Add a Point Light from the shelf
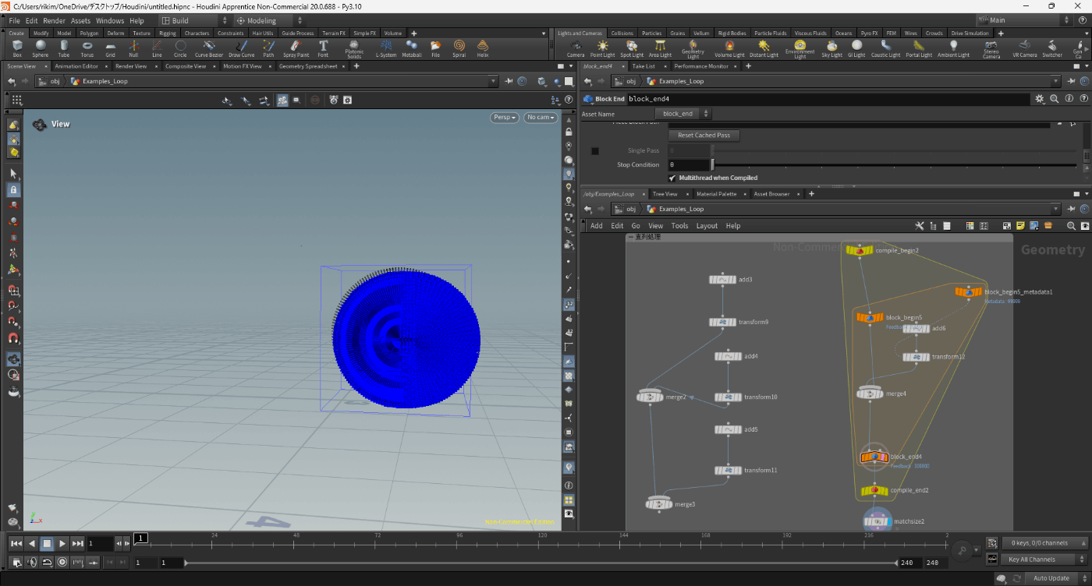Image resolution: width=1092 pixels, height=586 pixels. click(602, 48)
